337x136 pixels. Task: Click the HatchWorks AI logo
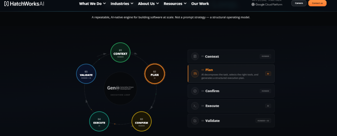(x=24, y=3)
